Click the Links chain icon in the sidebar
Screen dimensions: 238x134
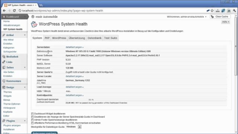[4, 62]
